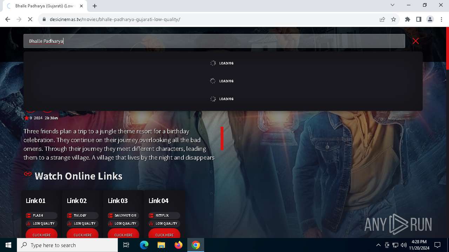The width and height of the screenshot is (449, 252).
Task: Click Link 01 heading
Action: coord(35,201)
